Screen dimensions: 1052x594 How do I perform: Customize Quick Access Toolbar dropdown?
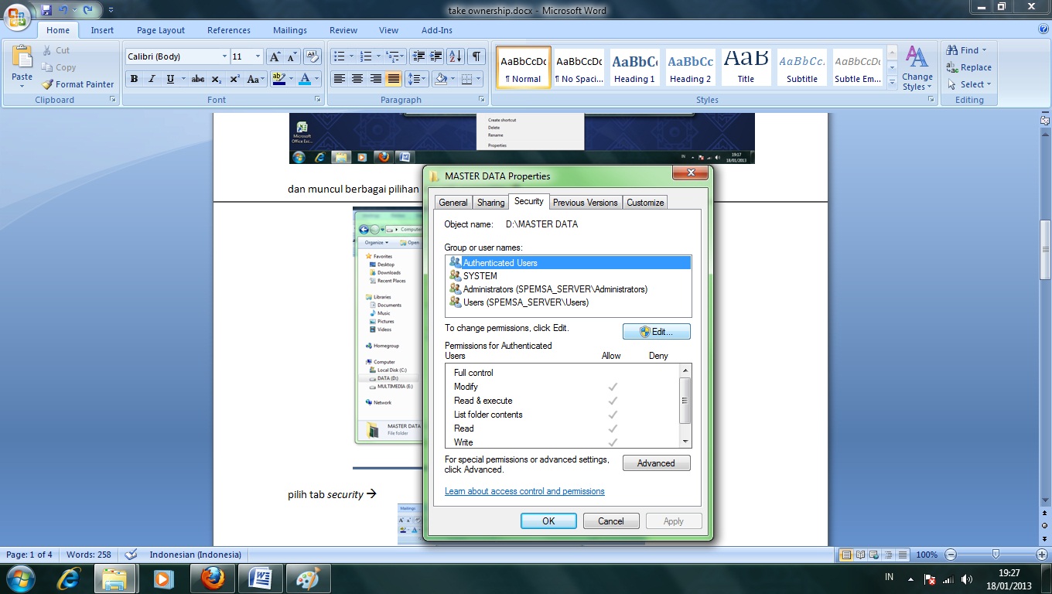(111, 10)
